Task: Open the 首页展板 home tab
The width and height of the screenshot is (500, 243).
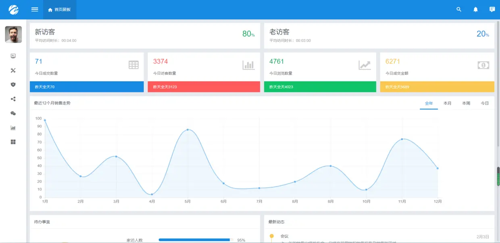Action: 59,9
